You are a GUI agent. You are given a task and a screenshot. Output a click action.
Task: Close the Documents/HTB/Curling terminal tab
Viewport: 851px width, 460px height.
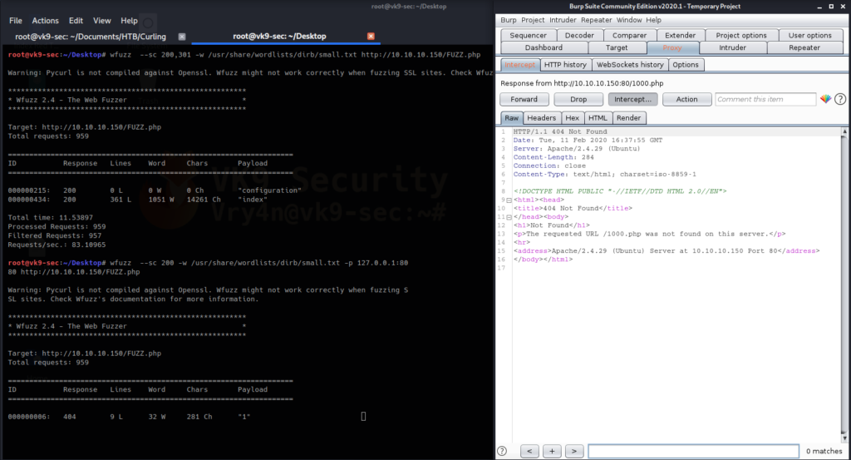[x=182, y=37]
